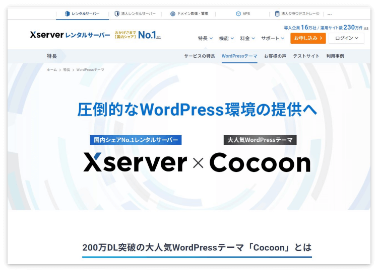Expand the 特長 dropdown menu

click(x=205, y=38)
